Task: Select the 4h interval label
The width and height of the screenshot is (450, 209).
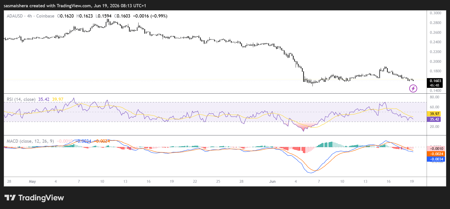Action: click(x=30, y=16)
